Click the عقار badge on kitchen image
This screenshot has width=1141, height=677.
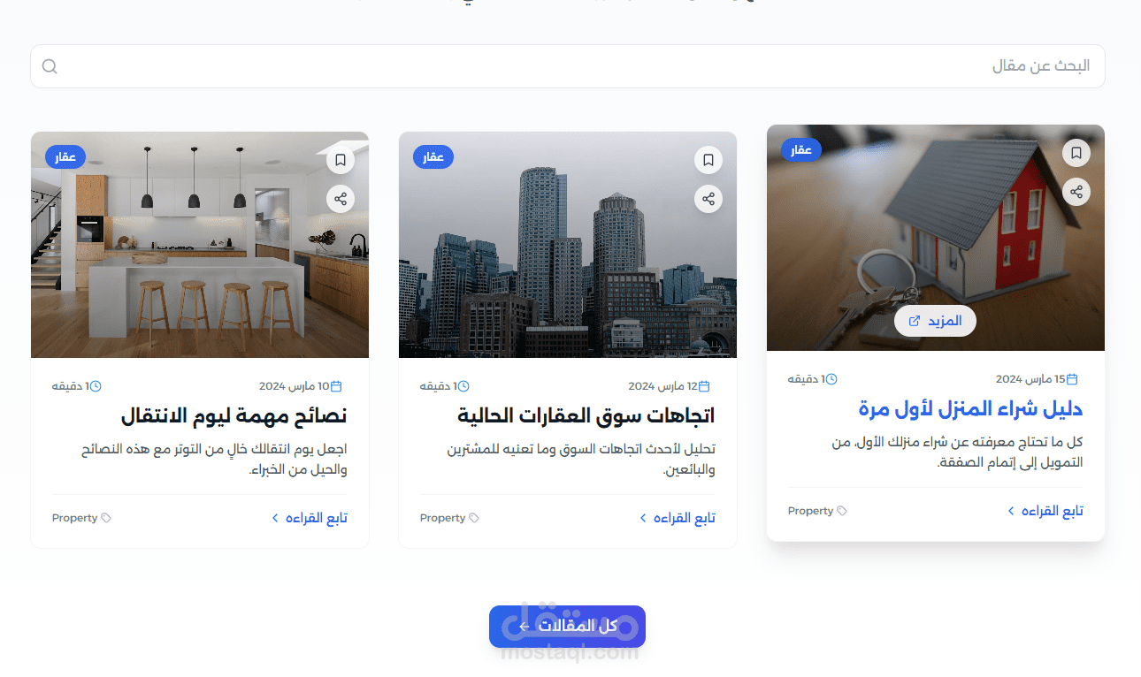(x=65, y=157)
